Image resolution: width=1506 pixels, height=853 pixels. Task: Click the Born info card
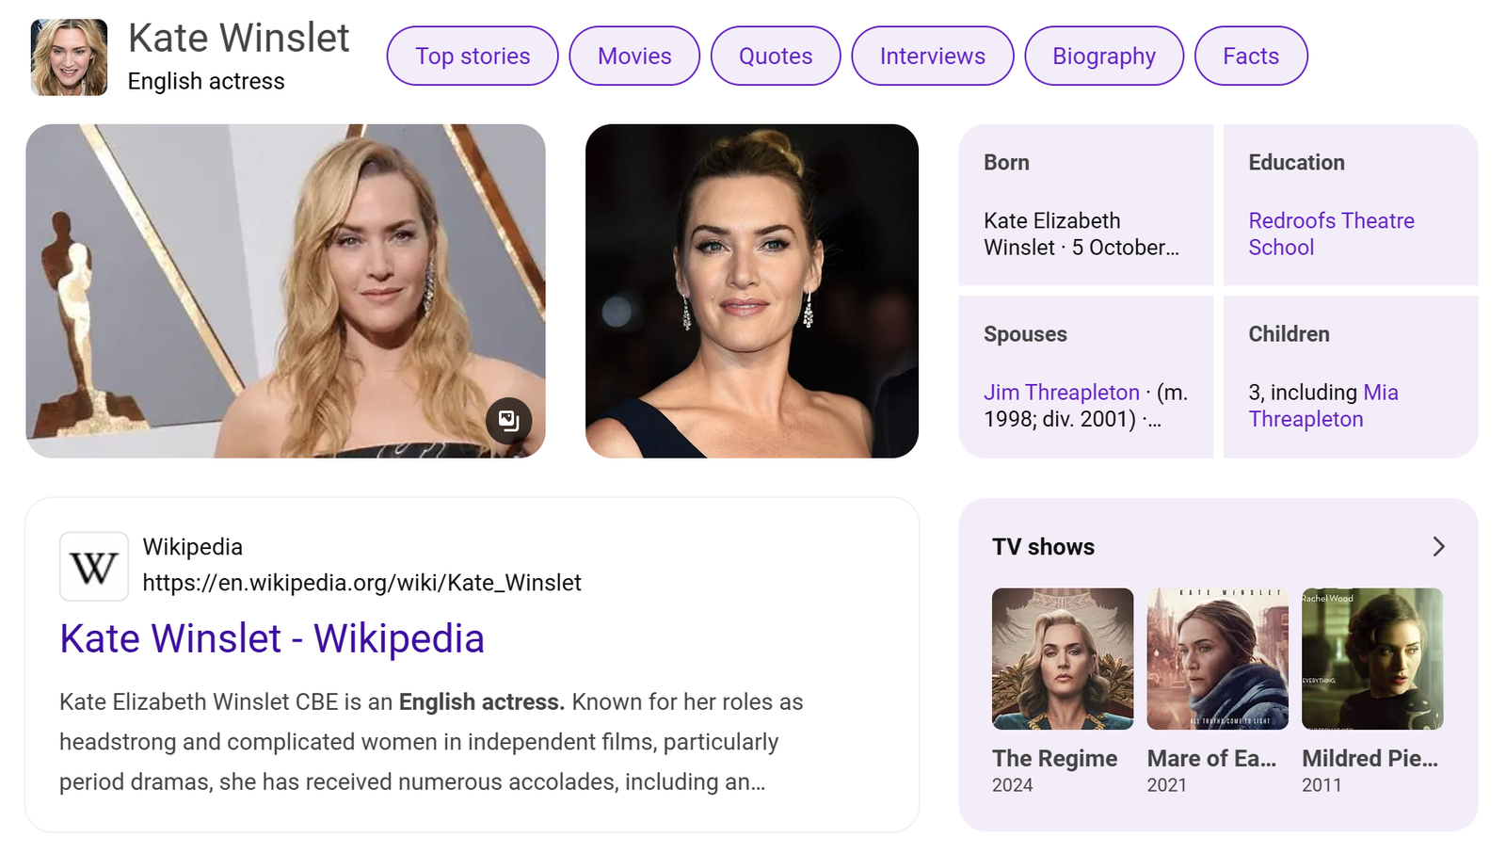1085,205
